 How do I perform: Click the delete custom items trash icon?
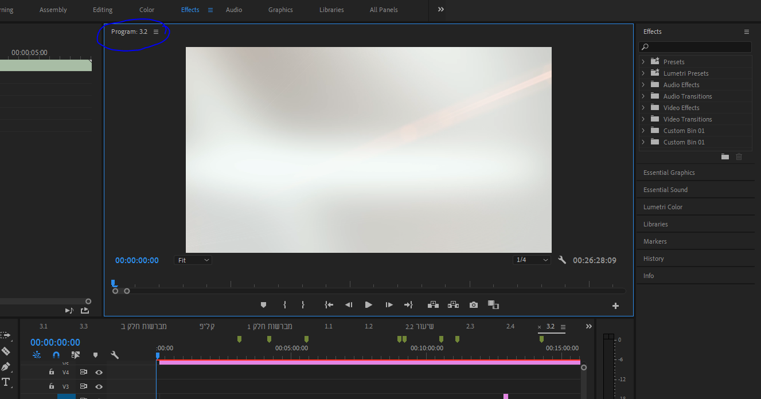(739, 157)
